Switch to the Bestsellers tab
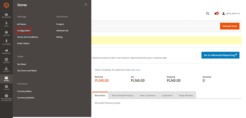 click(x=100, y=95)
